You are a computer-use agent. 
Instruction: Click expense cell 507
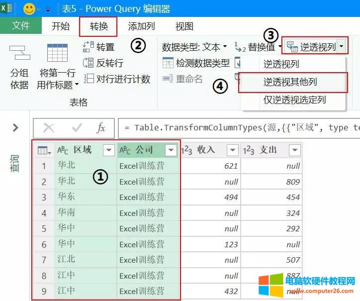point(271,260)
